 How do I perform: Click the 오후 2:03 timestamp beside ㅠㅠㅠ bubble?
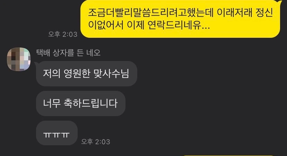(96, 142)
